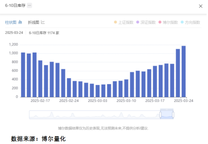
Task: Click the 2025-03-17 x-axis label
Action: pos(155,101)
